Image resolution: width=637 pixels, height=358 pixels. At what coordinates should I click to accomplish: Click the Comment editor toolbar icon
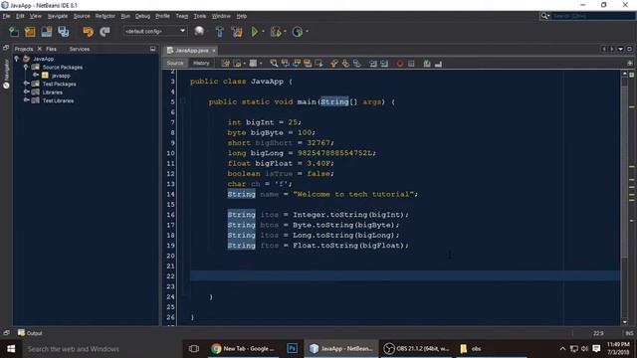pyautogui.click(x=427, y=64)
